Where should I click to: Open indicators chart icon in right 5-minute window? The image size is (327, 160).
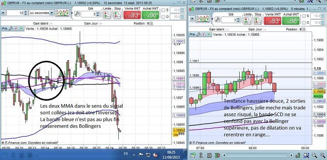202,19
